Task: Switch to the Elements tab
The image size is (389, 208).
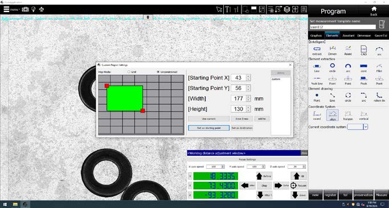Action: point(332,36)
